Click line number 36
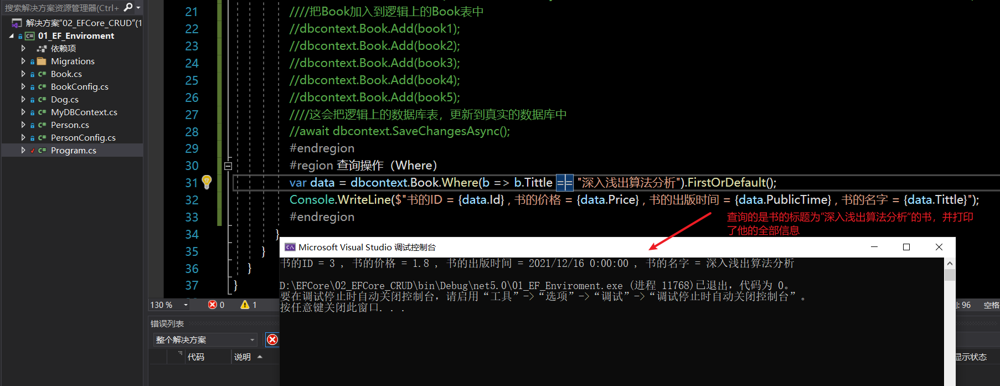The height and width of the screenshot is (386, 1000). click(x=192, y=269)
